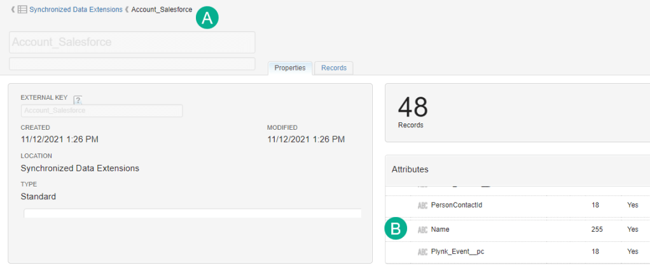Focus the Account_Salesforce name field

[x=132, y=43]
